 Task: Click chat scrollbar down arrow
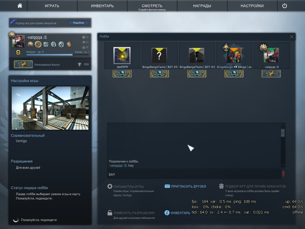click(x=283, y=166)
